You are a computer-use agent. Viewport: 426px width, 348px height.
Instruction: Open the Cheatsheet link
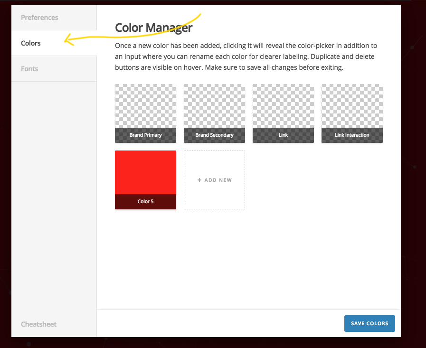click(38, 324)
